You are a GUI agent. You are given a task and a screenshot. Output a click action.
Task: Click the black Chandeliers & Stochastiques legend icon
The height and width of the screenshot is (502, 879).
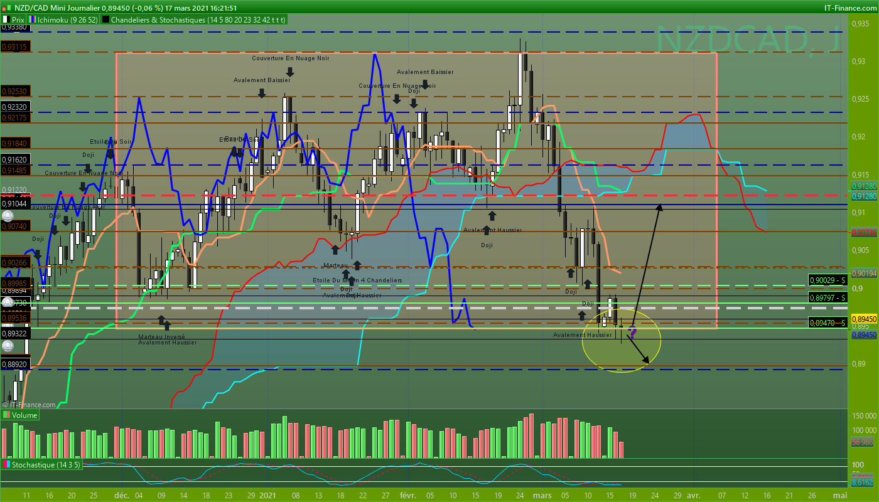(x=105, y=19)
